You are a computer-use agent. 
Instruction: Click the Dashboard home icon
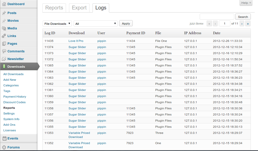[x=4, y=4]
